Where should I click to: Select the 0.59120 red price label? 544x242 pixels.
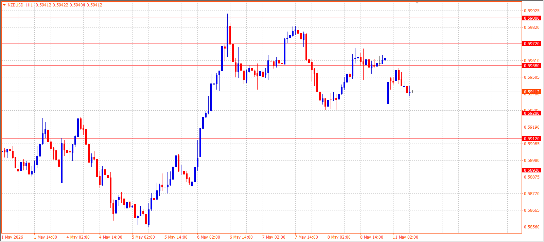[x=532, y=139]
